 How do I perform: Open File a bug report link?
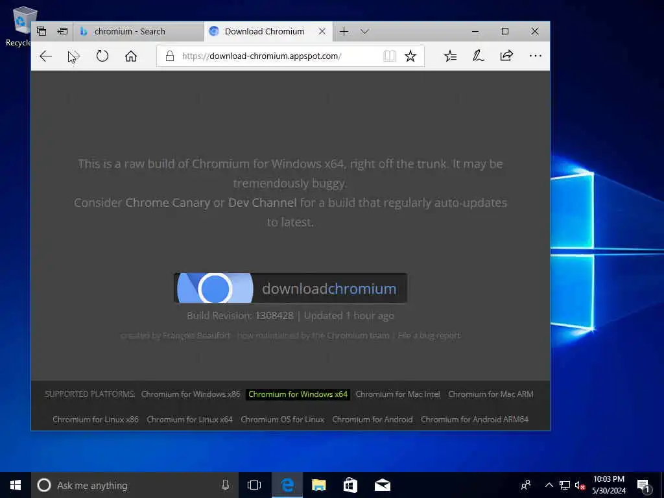429,335
